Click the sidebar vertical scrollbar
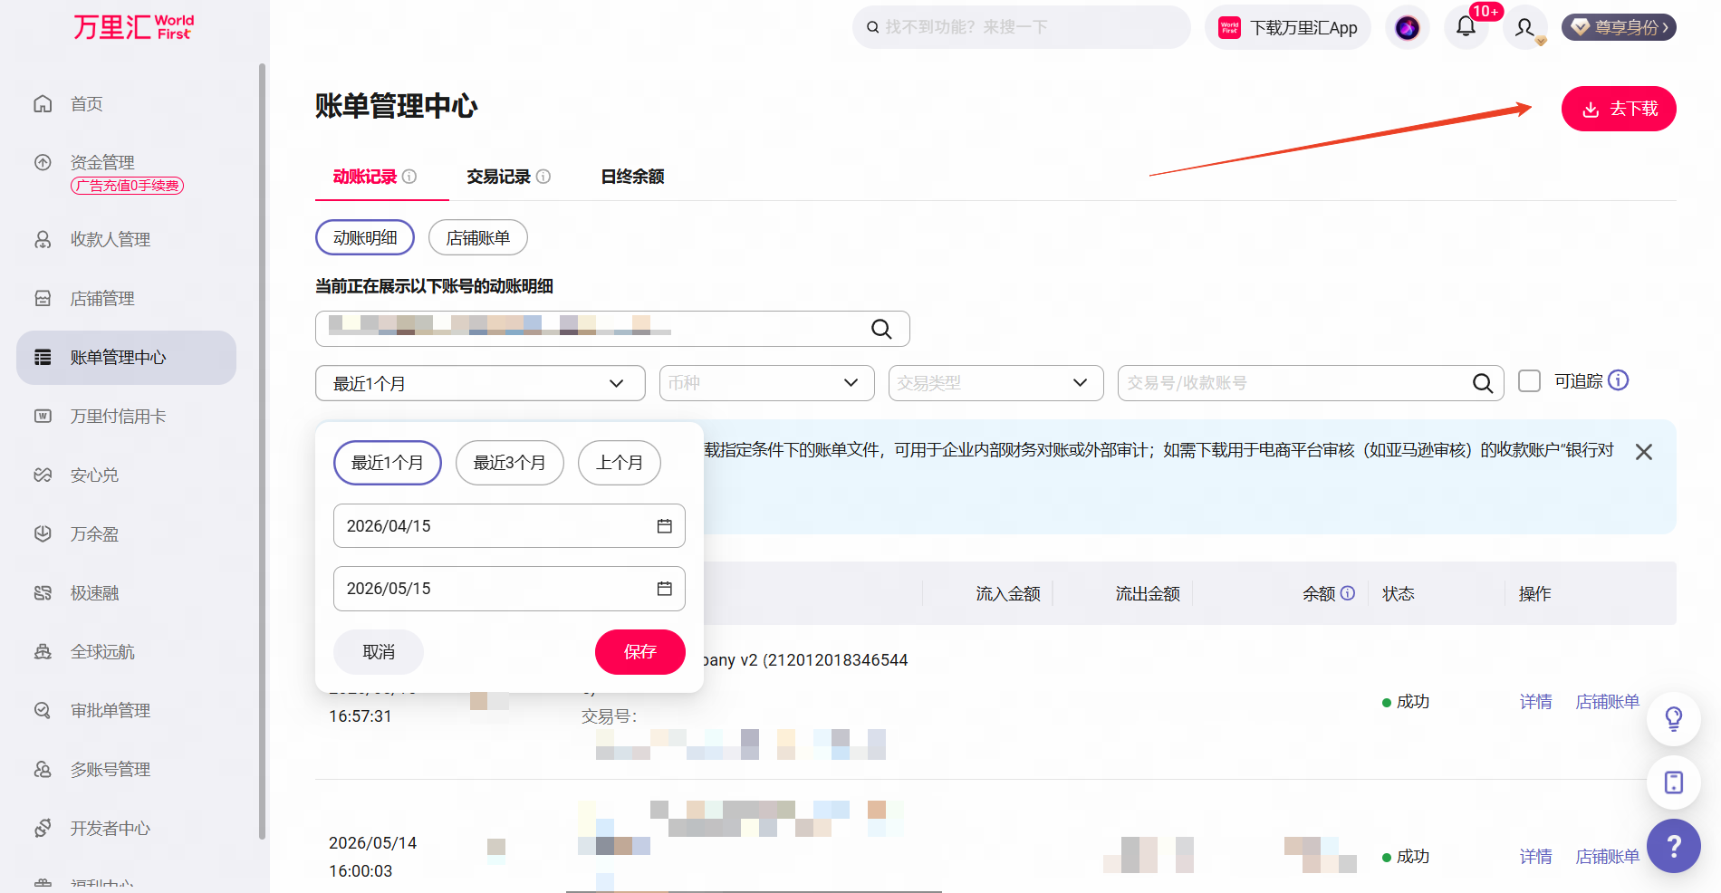The image size is (1721, 893). (x=263, y=451)
